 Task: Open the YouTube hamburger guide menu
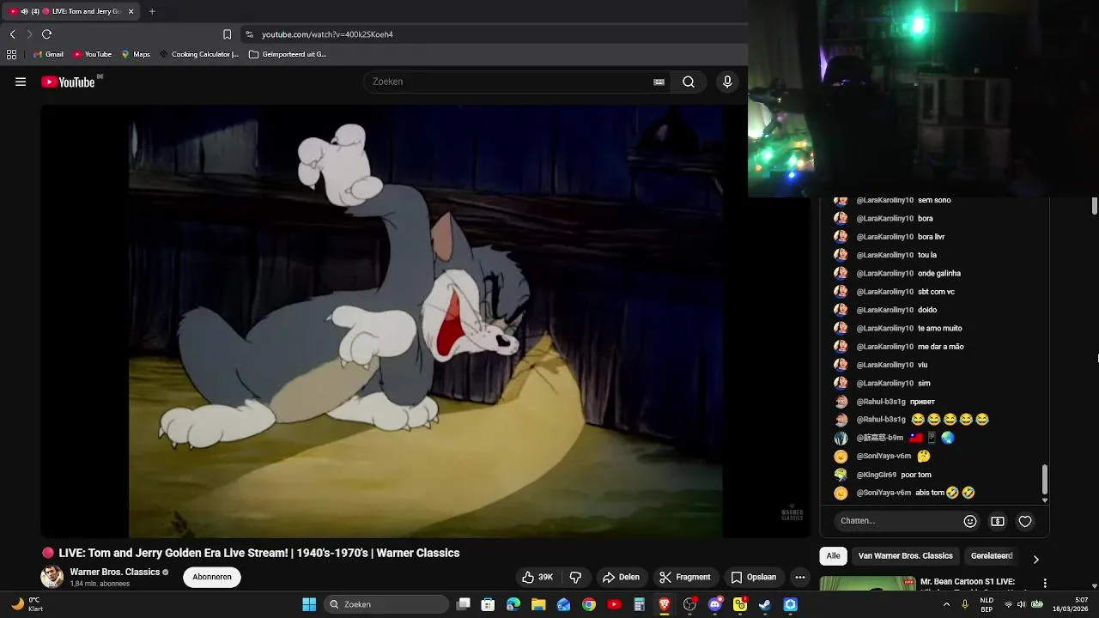pos(21,82)
